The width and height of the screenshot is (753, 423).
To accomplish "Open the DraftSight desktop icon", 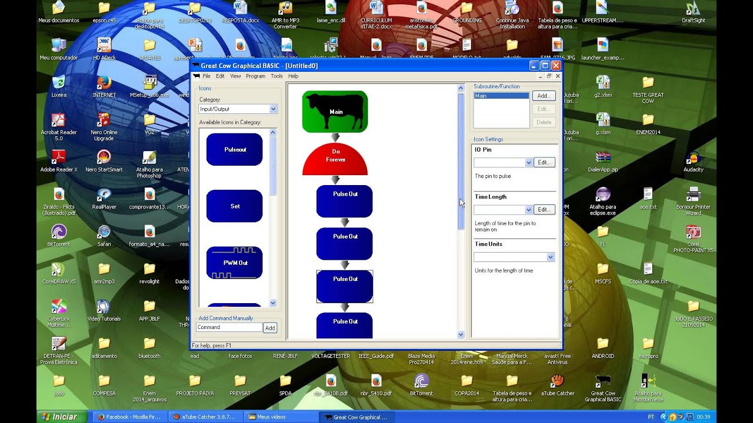I will (693, 13).
